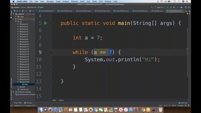Click the editor vertical scrollbar
Image resolution: width=201 pixels, height=113 pixels.
click(187, 52)
